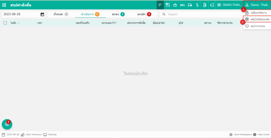The height and width of the screenshot is (138, 271).
Task: Click the ชื่อผู้เข้าพัก column header
Action: pos(159,23)
